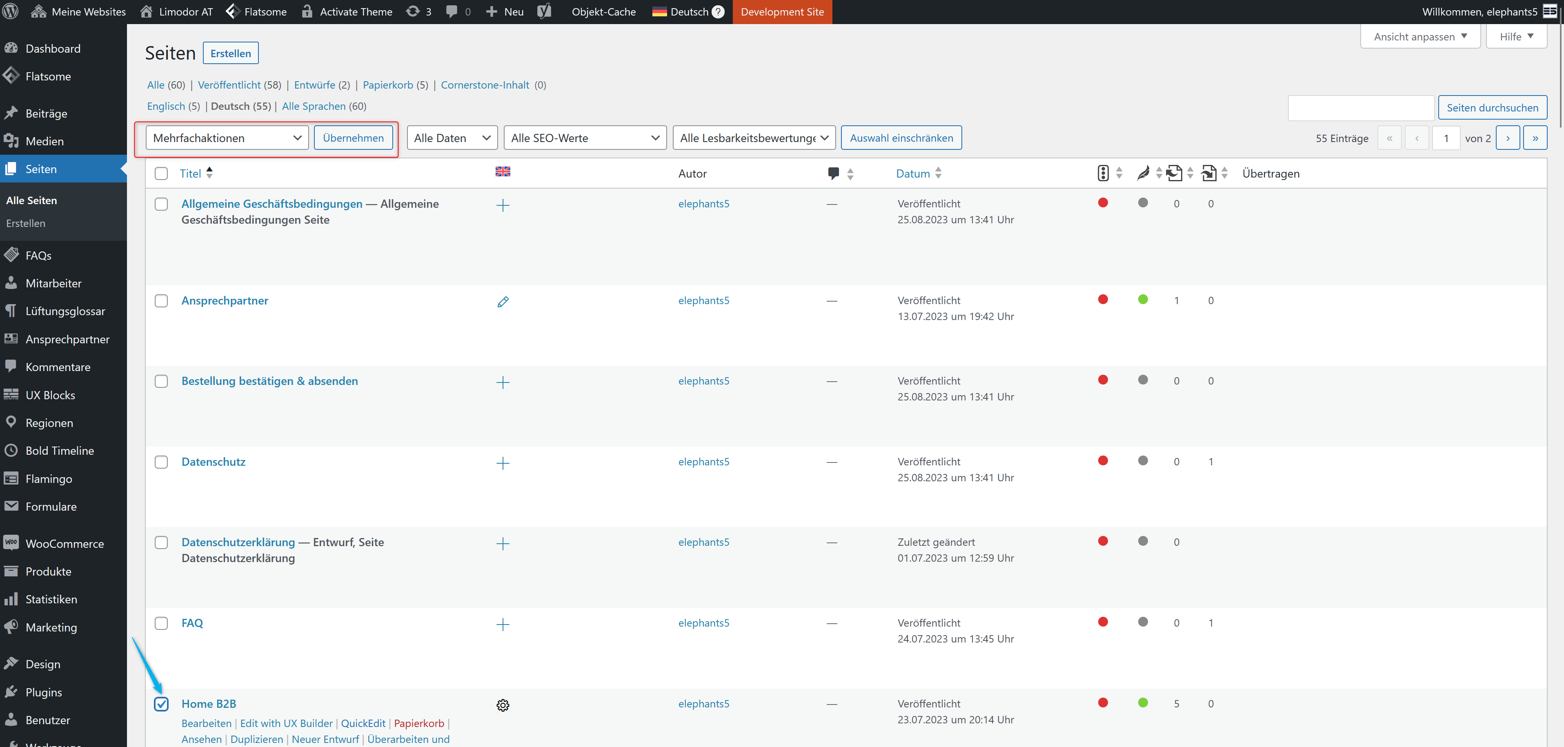Add English translation for FAQ page
Image resolution: width=1564 pixels, height=747 pixels.
pos(503,625)
